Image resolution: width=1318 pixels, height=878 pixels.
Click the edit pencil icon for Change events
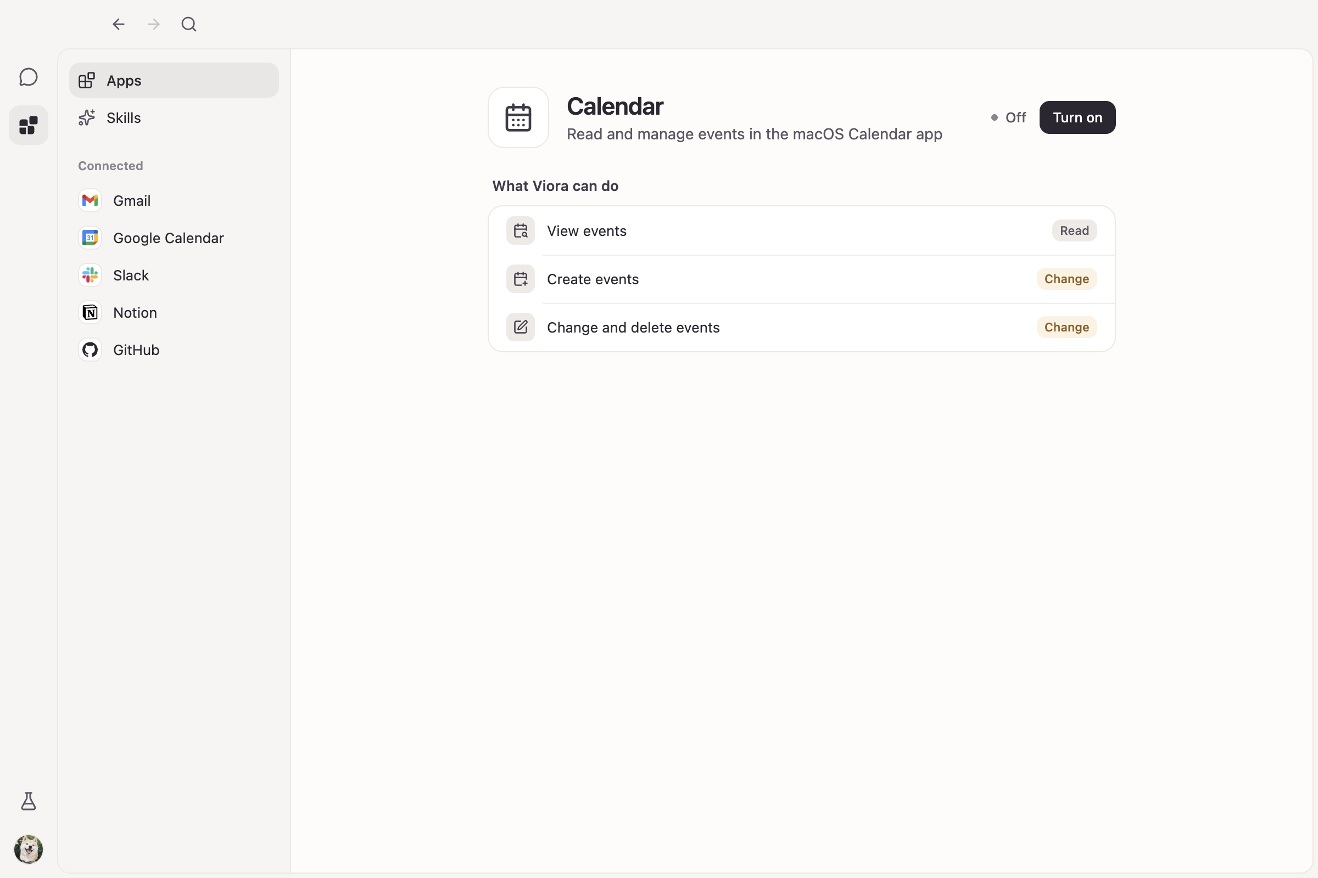(521, 327)
